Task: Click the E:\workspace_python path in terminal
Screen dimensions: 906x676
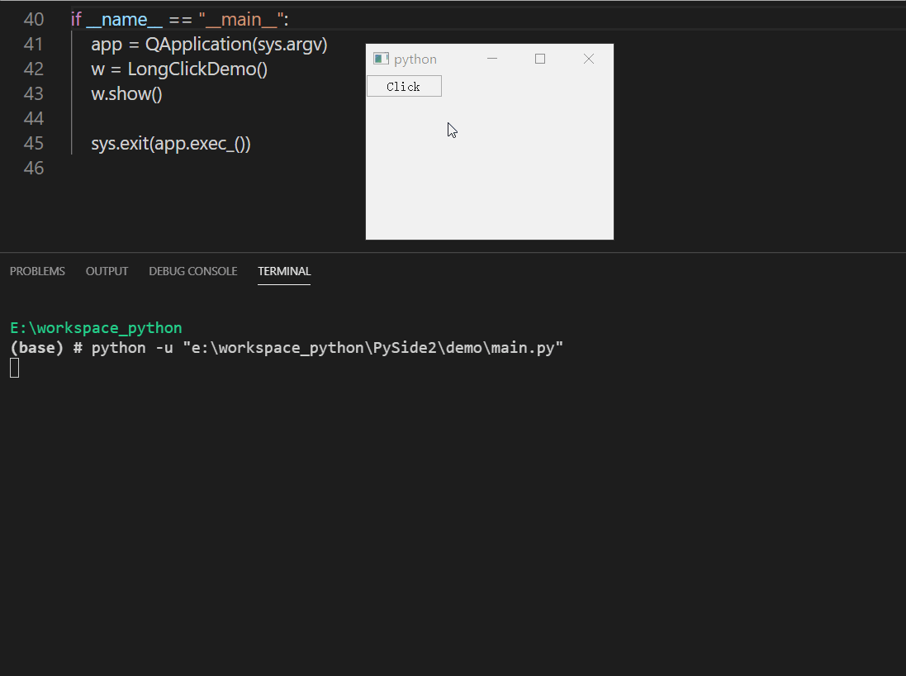Action: (95, 327)
